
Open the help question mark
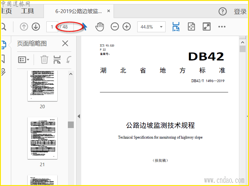223,11
